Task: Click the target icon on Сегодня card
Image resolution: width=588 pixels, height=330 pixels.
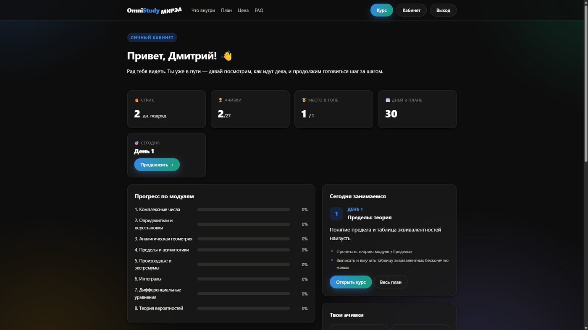Action: (136, 143)
